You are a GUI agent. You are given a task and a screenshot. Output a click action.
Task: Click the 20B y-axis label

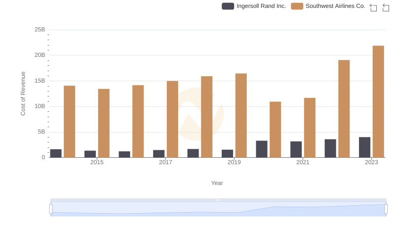(40, 55)
